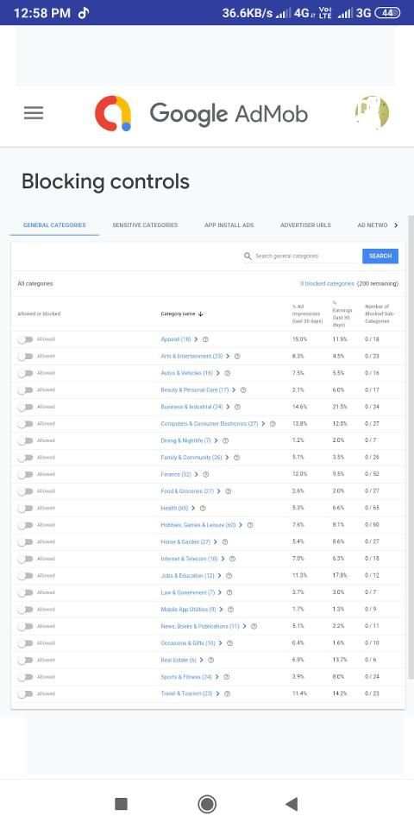Expand Home & Garden subcategories chevron
The height and width of the screenshot is (829, 414).
coord(215,542)
